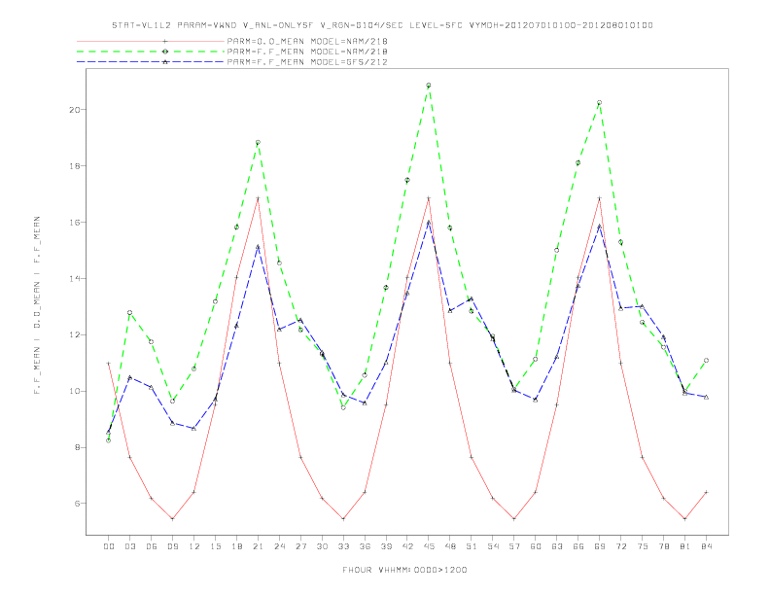This screenshot has height=595, width=770.
Task: Select legend label PARM=F.F_MEAN MODEL=GFS/212
Action: 307,62
